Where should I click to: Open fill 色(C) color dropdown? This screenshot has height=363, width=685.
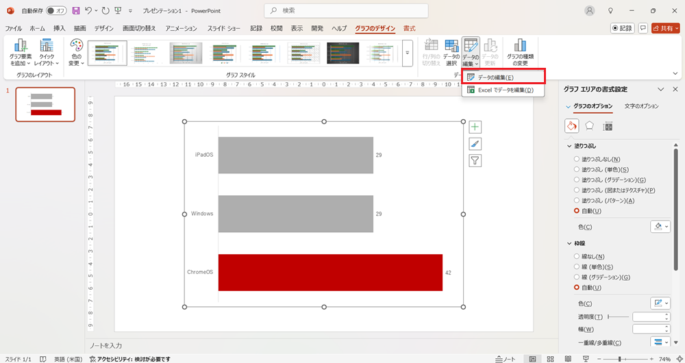click(x=660, y=226)
